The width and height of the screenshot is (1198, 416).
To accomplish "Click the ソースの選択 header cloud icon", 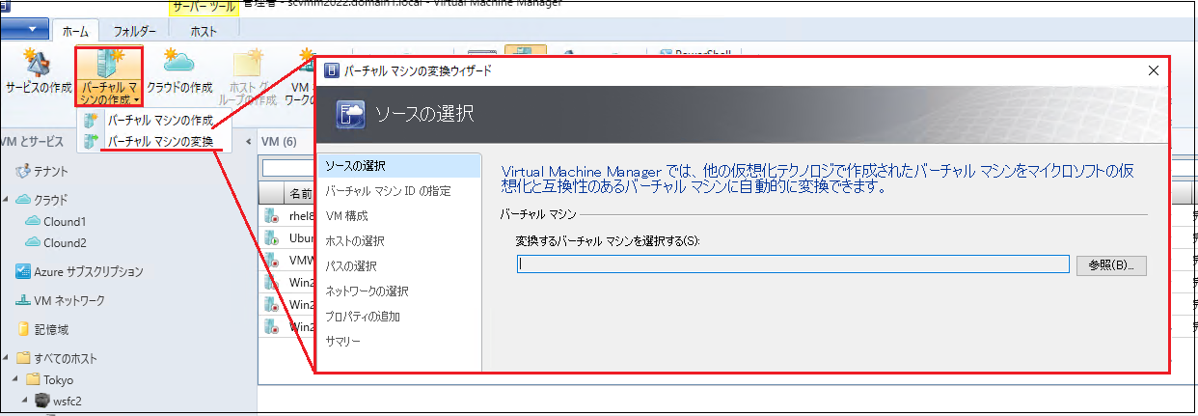I will (349, 115).
